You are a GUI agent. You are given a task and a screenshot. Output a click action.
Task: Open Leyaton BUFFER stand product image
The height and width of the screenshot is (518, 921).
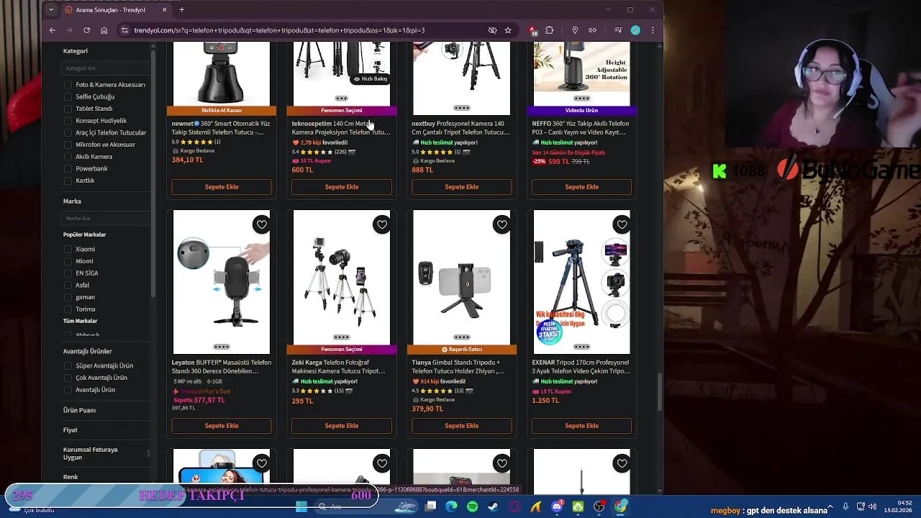point(222,281)
